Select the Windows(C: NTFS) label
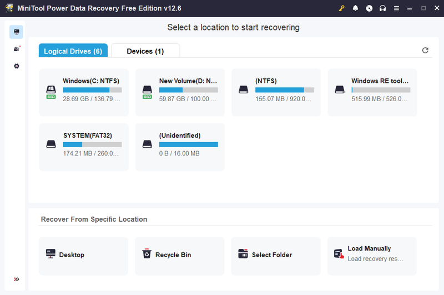 pos(91,81)
